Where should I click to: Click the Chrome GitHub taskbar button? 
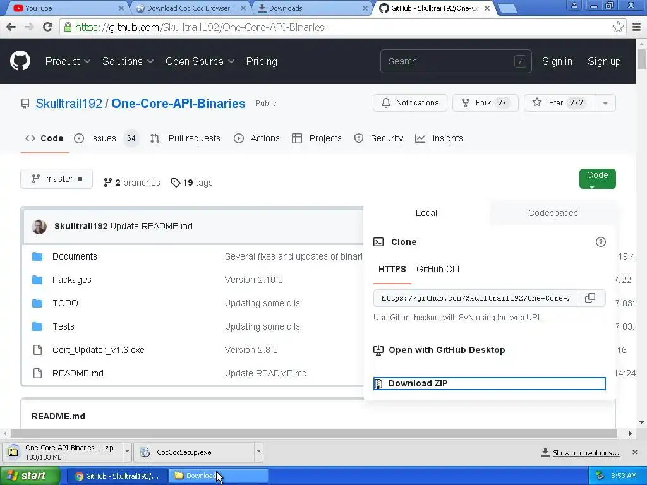pyautogui.click(x=118, y=476)
